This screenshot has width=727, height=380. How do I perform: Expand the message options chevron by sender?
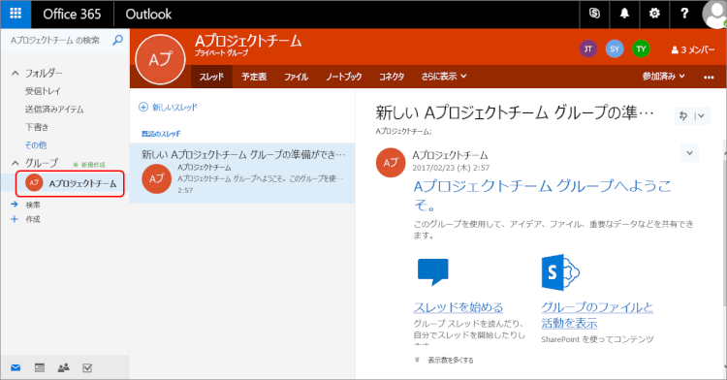[689, 153]
